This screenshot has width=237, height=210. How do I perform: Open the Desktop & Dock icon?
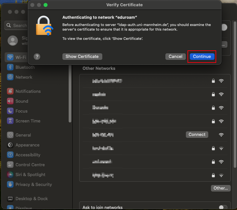(x=10, y=199)
